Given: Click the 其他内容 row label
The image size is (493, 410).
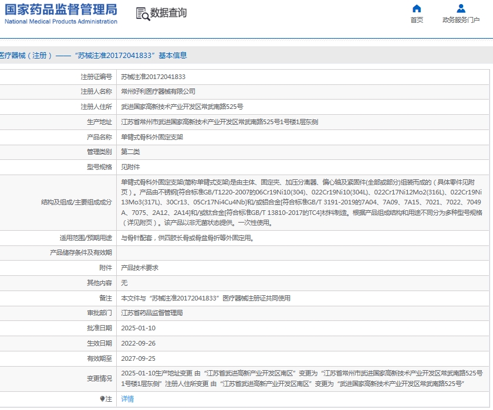Looking at the screenshot, I should (x=99, y=283).
